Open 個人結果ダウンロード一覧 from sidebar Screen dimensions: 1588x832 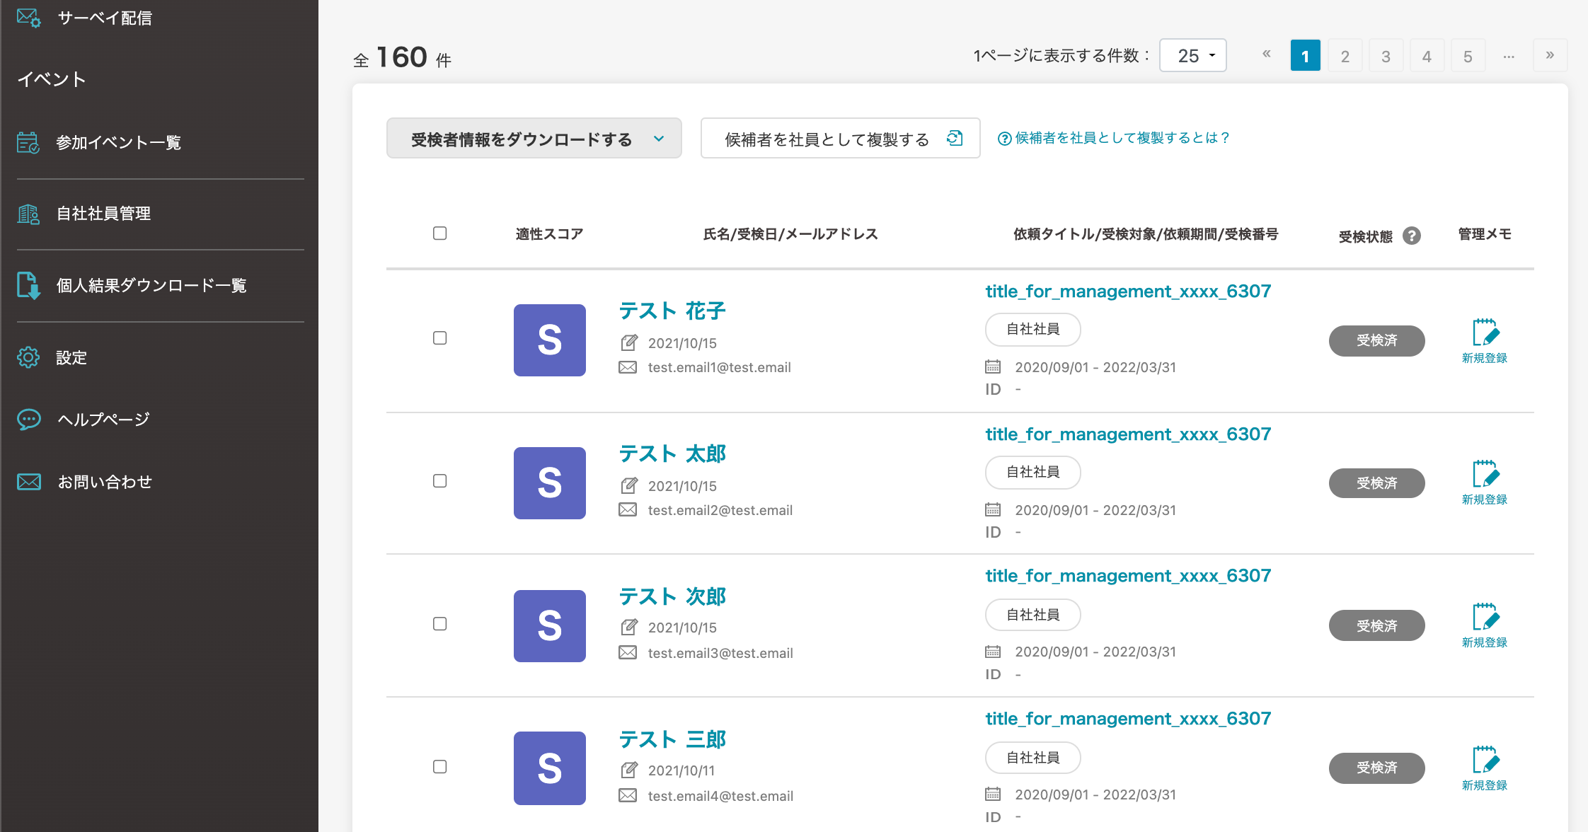click(x=151, y=286)
